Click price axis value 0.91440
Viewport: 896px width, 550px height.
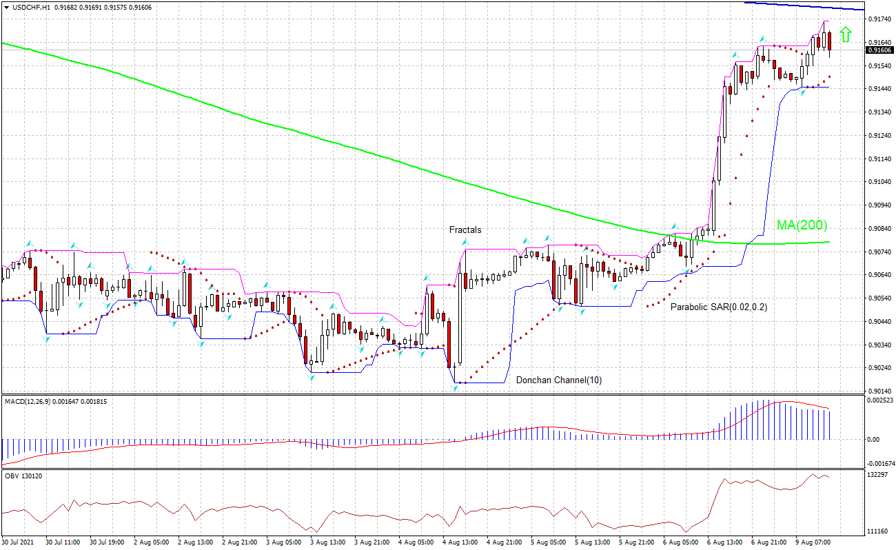(879, 89)
